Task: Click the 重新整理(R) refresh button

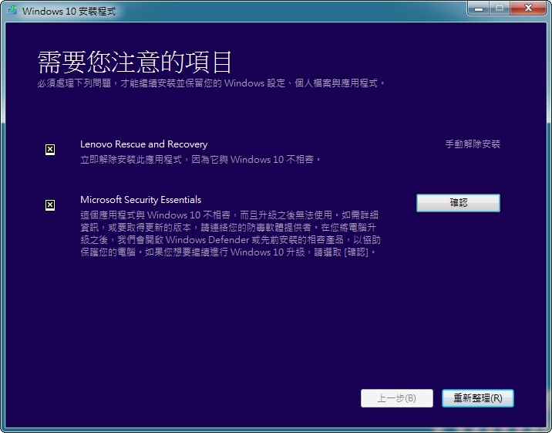Action: (478, 398)
